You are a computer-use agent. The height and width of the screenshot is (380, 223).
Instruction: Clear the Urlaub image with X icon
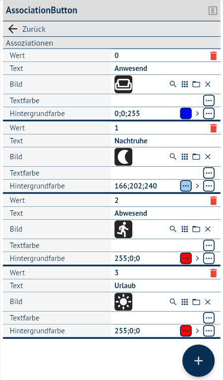[x=208, y=302]
